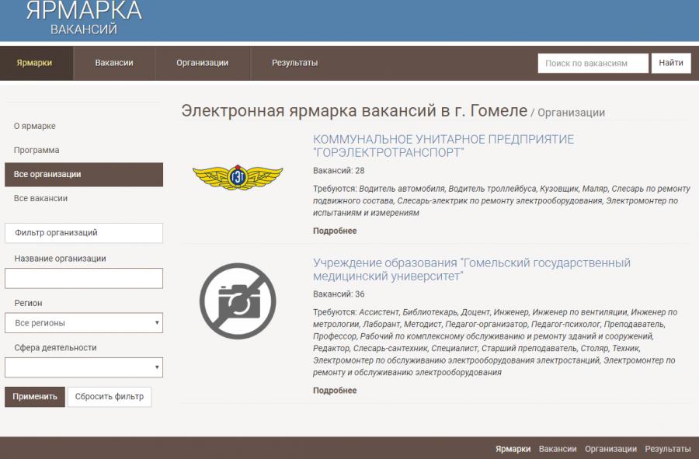Click the Горэлектротранспорт winged logo
699x459 pixels.
point(238,177)
